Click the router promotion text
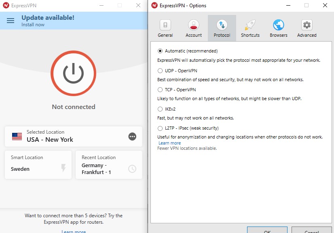 pos(74,219)
